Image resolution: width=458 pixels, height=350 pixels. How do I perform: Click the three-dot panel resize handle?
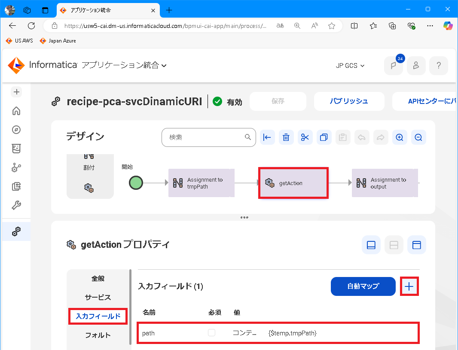point(244,217)
